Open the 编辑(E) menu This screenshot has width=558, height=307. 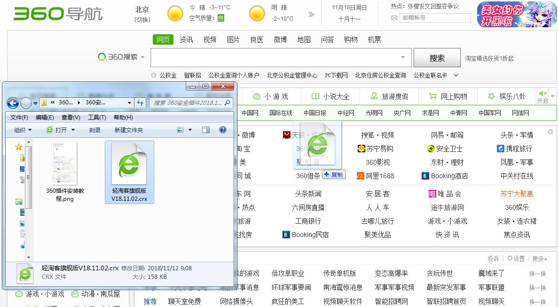coord(45,118)
